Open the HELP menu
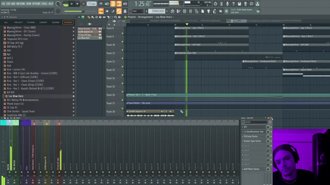Viewport: 330px width, 185px height. point(51,4)
